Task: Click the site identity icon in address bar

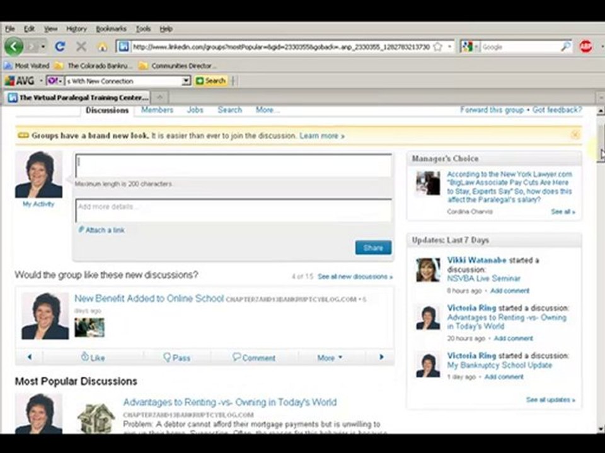Action: tap(124, 47)
